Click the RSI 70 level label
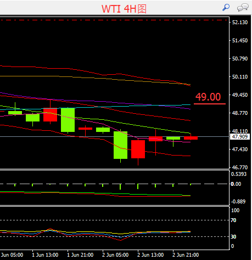 pos(233,220)
